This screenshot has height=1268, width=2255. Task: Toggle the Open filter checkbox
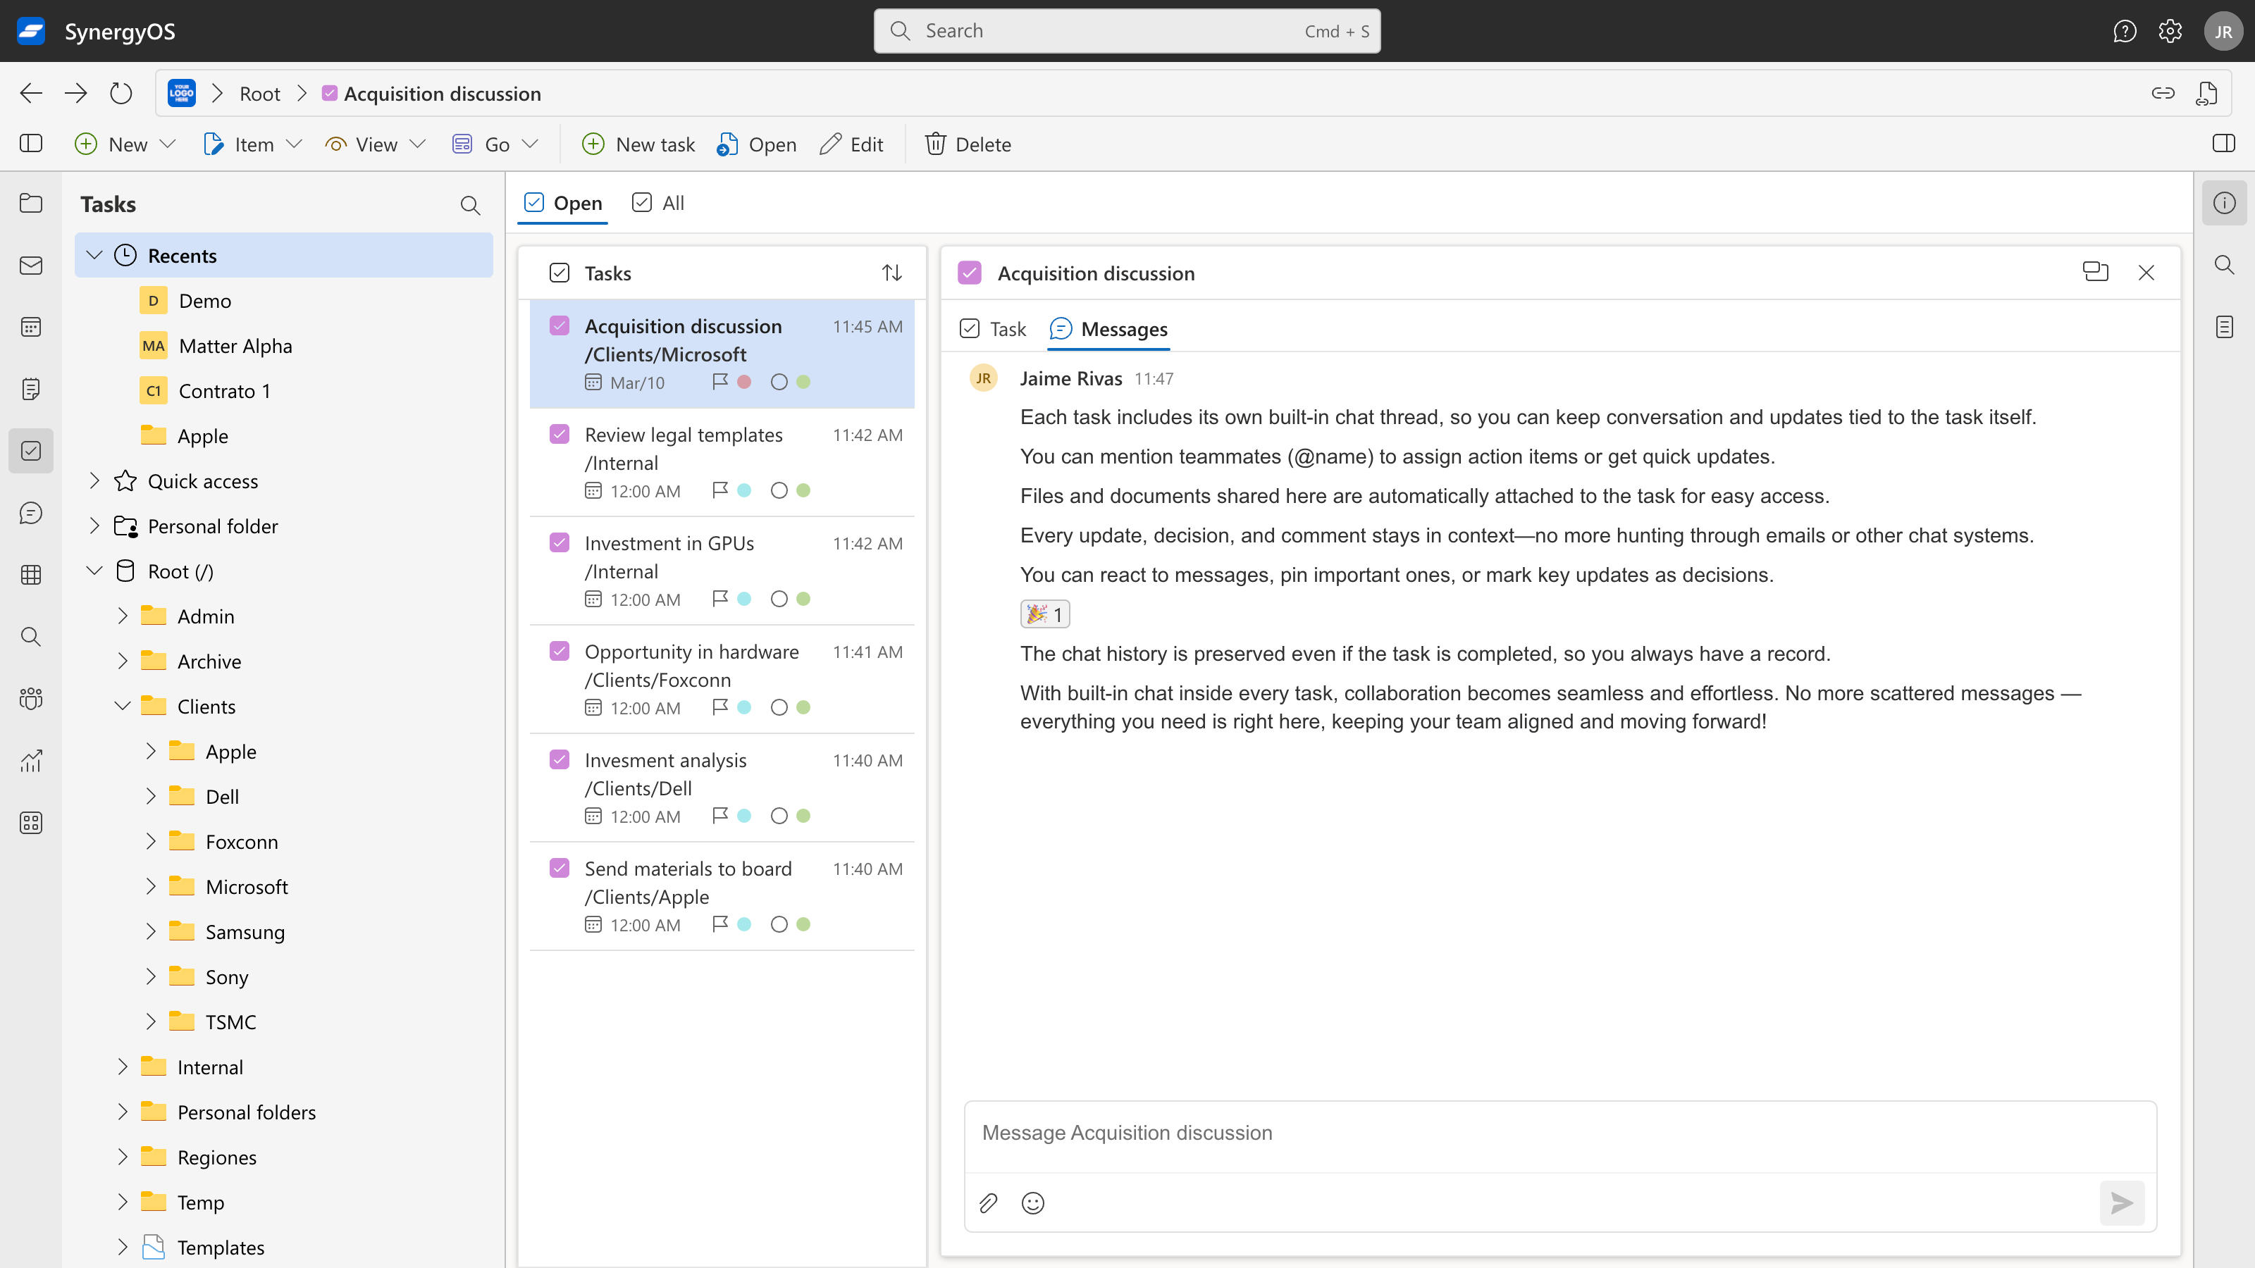pos(535,202)
